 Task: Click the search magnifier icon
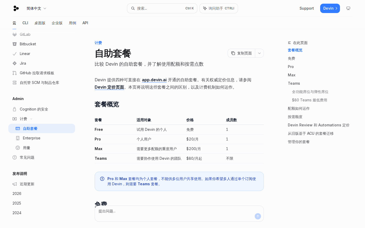[x=133, y=8]
